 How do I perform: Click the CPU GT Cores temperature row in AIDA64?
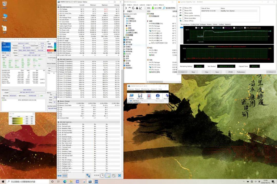163,31
